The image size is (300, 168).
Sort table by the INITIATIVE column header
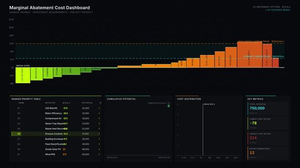tap(50, 103)
